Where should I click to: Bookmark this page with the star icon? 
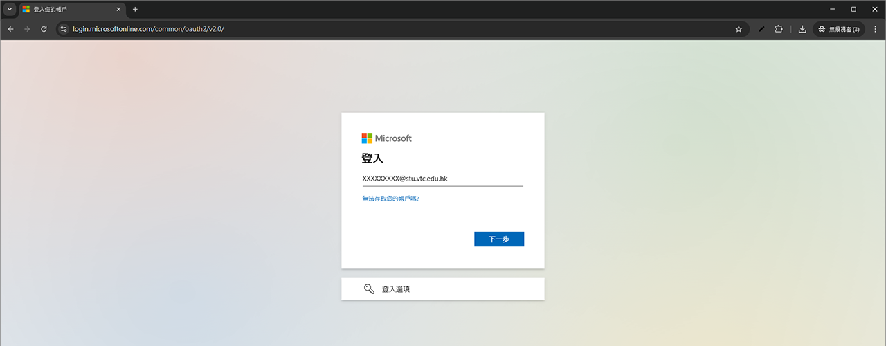pos(739,29)
